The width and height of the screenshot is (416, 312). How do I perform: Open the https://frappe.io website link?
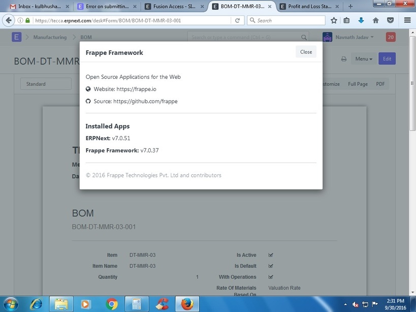pos(136,89)
